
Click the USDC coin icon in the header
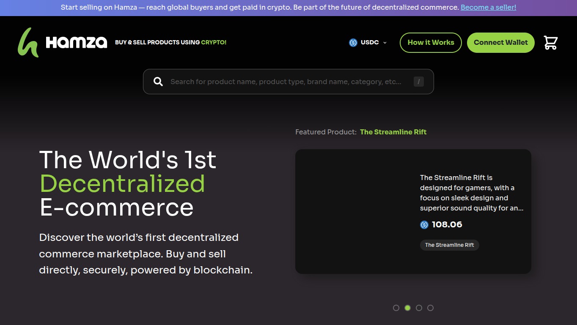(352, 42)
